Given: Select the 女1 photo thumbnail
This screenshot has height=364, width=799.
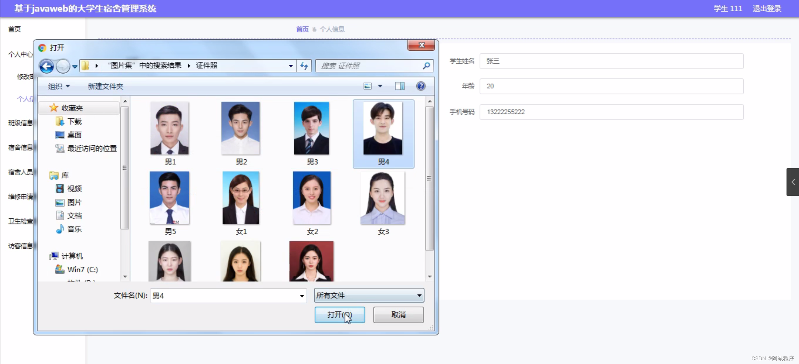Looking at the screenshot, I should (x=241, y=198).
